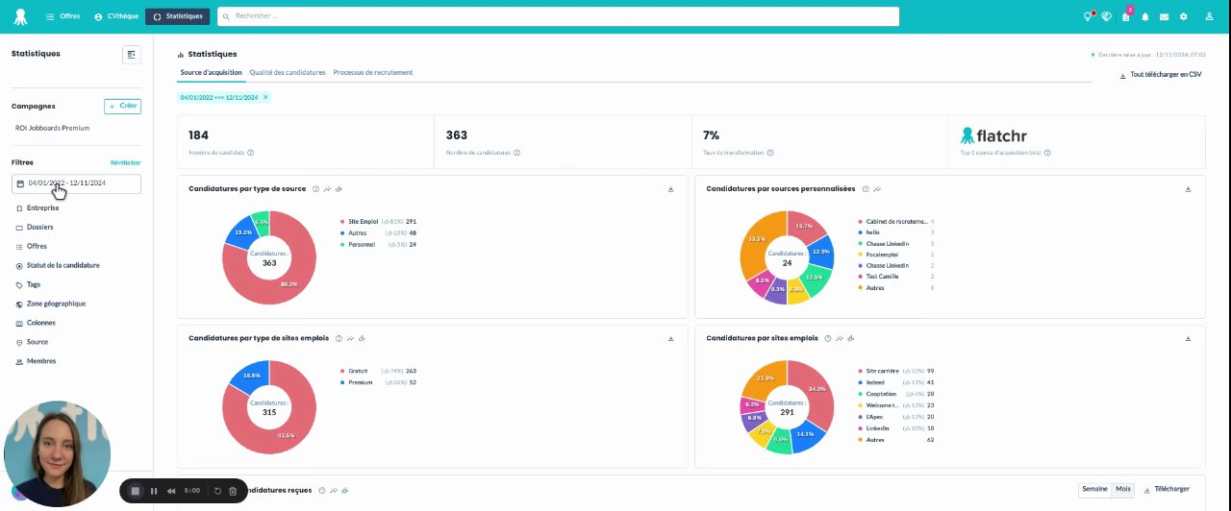Collapse the Statistiques sidebar panel icon
The image size is (1231, 511).
click(x=132, y=55)
